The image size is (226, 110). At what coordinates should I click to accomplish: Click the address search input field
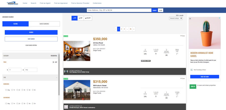coord(119,10)
